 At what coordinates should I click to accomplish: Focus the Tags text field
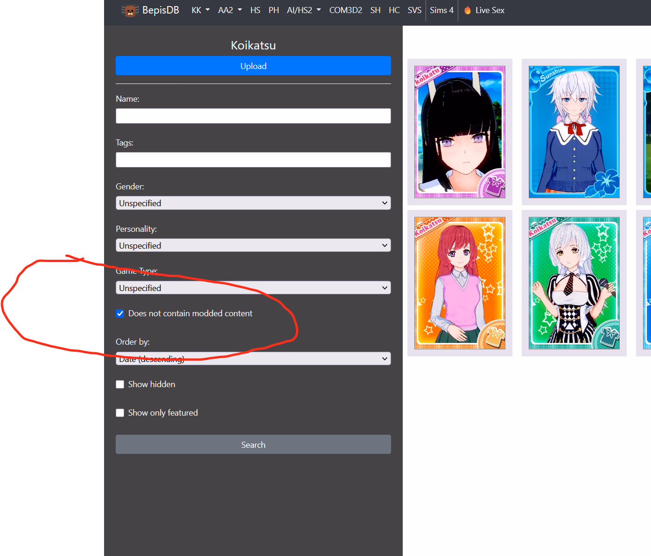click(x=253, y=160)
